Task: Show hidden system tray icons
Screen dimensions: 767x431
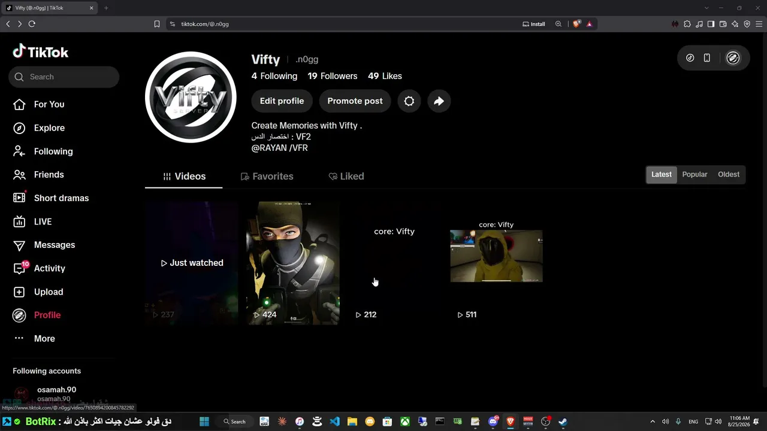Action: 653,421
